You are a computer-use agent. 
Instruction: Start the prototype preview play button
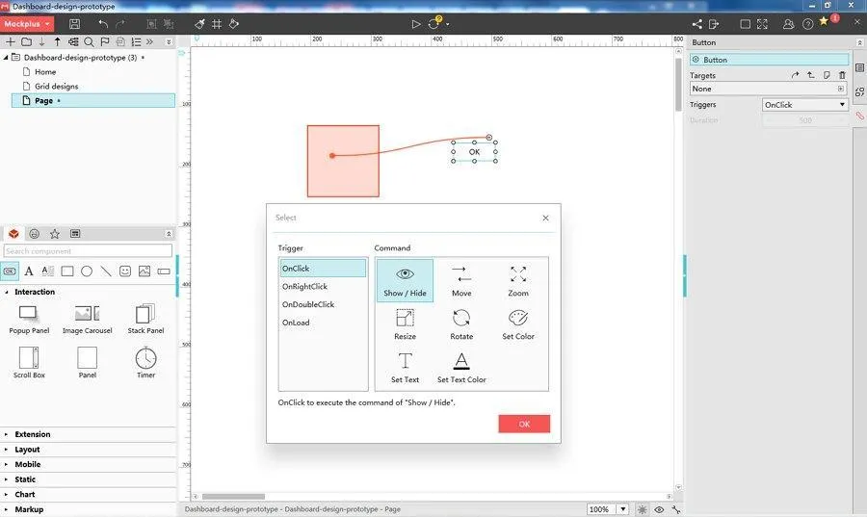point(416,24)
